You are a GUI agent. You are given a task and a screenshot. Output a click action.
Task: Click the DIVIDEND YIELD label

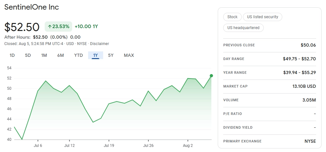point(238,127)
